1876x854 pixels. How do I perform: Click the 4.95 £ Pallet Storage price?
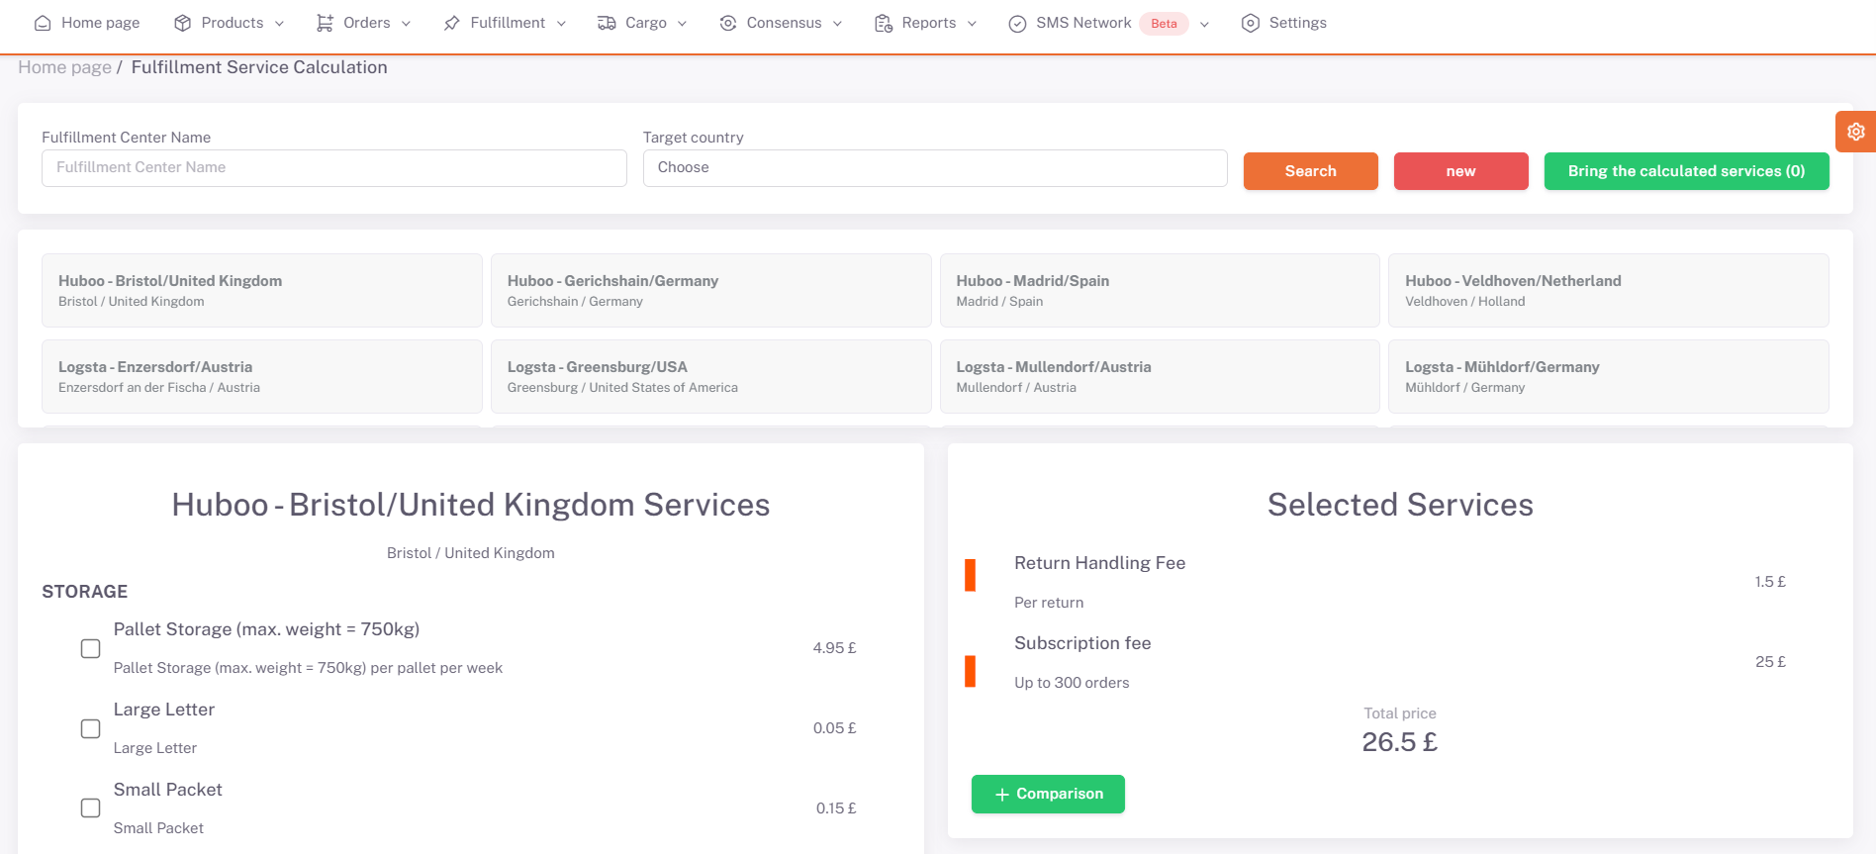(834, 648)
